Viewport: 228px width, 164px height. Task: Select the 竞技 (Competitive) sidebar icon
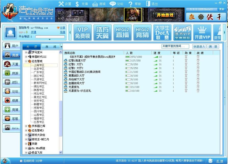click(11, 55)
